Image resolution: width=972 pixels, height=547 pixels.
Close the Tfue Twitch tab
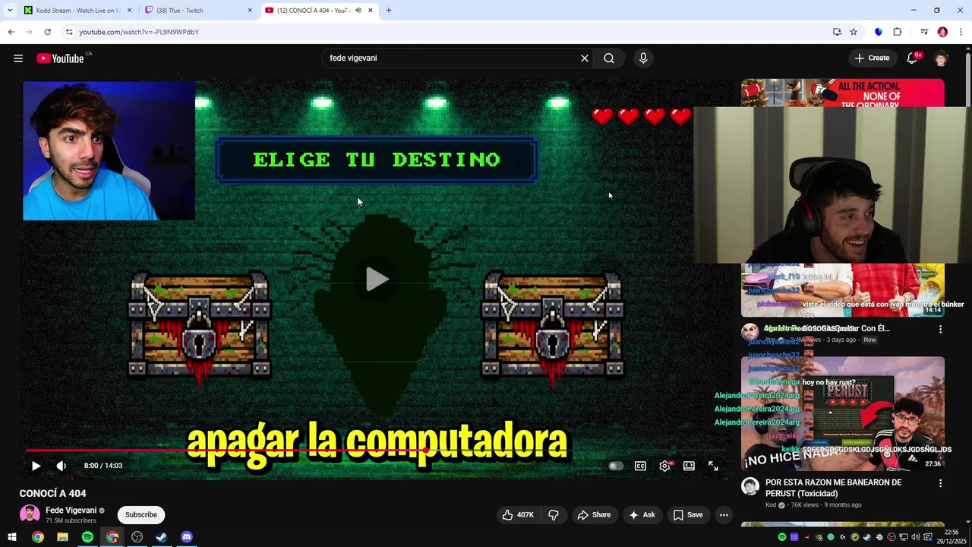pos(250,11)
